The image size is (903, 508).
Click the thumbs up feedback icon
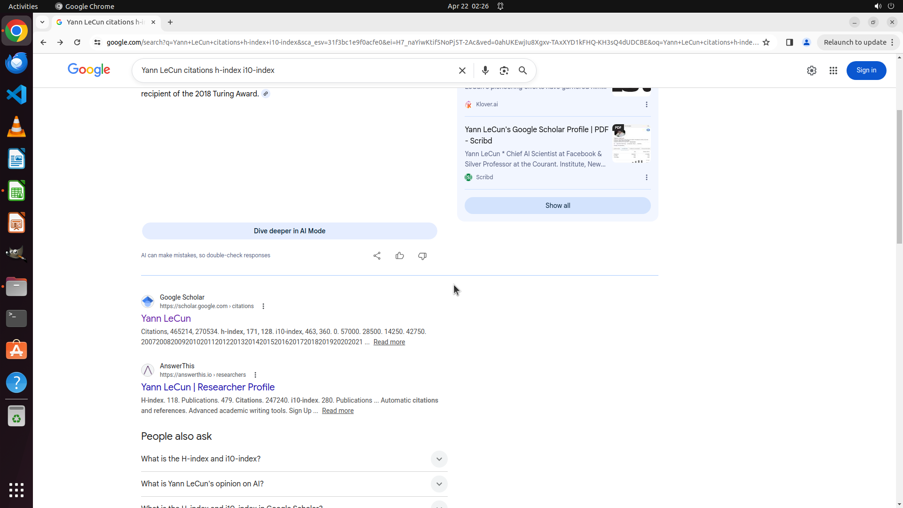tap(399, 256)
